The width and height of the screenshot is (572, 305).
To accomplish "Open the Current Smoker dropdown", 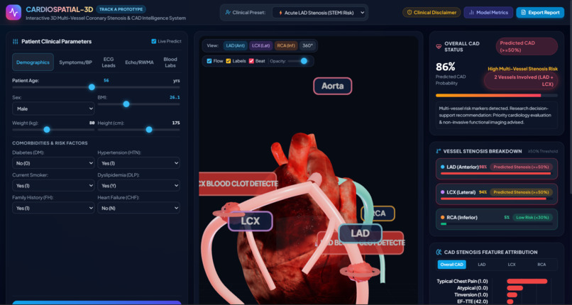I will click(53, 185).
